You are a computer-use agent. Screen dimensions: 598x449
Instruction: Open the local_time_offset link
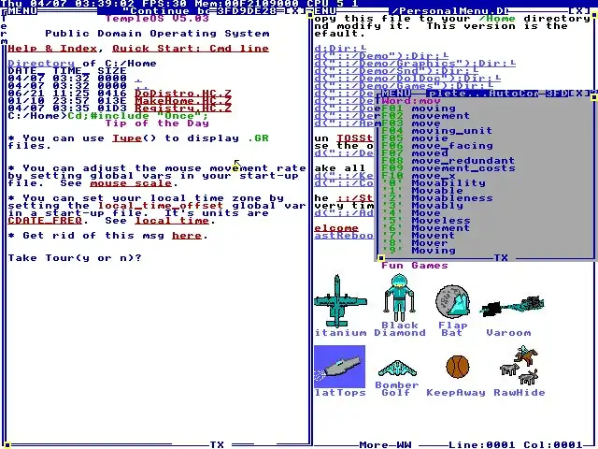[161, 206]
